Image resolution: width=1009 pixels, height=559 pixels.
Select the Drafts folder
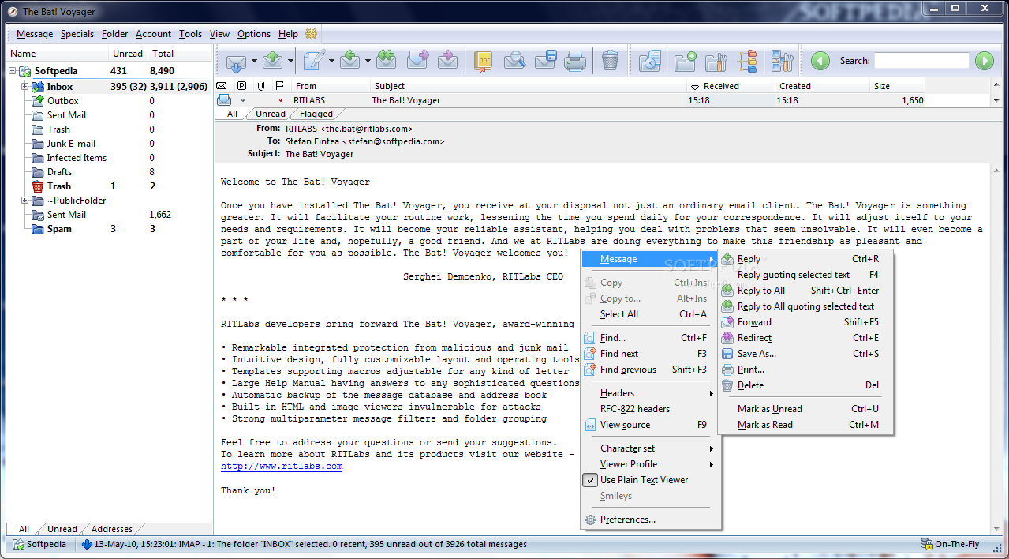coord(59,172)
